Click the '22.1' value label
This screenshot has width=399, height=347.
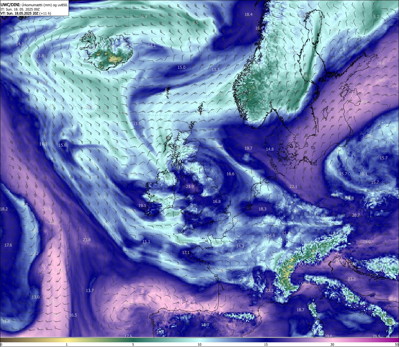coord(293,187)
